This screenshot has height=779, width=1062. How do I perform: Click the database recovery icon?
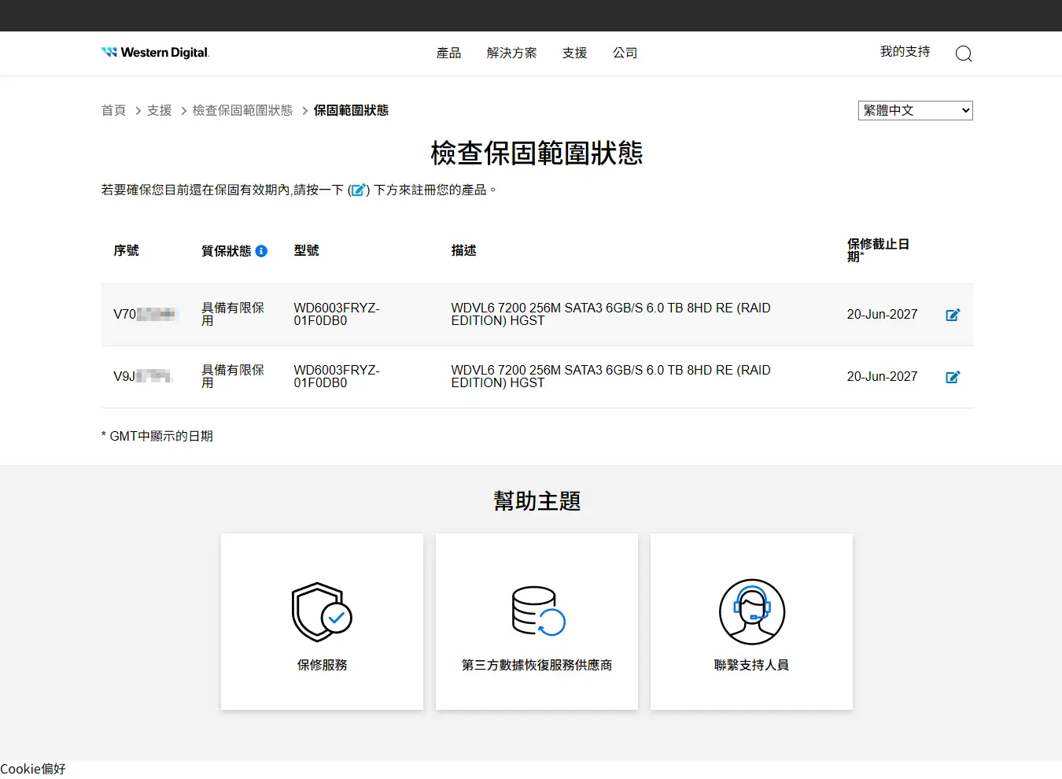click(538, 611)
